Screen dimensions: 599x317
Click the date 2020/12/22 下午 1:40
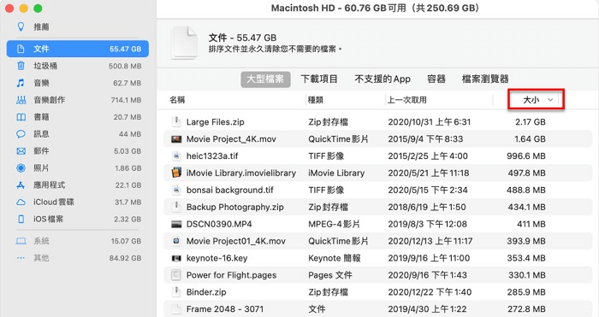(430, 292)
